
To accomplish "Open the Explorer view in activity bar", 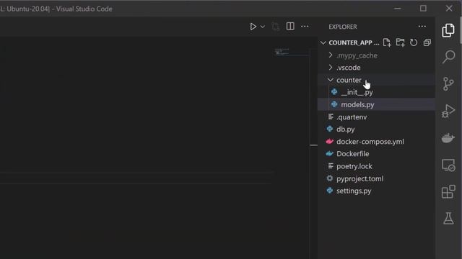I will pos(448,30).
